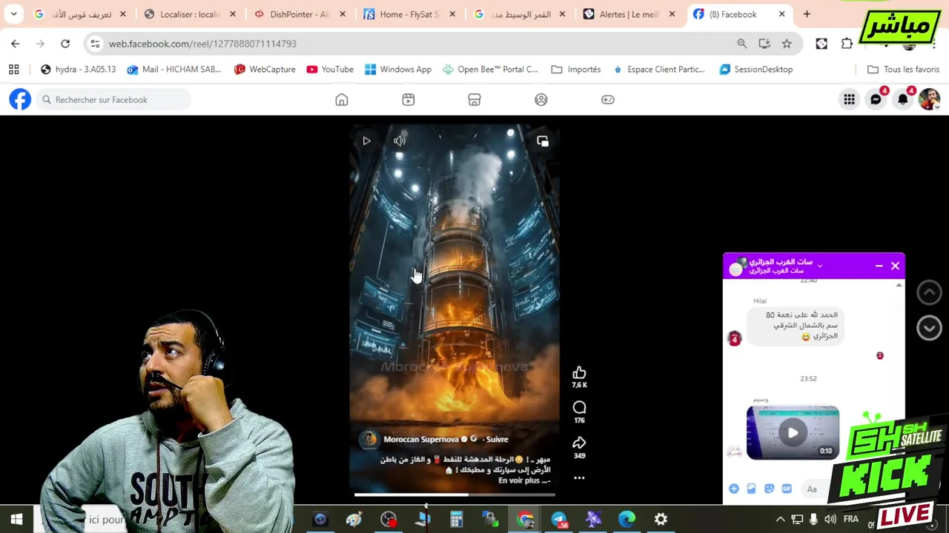Open Telegram from the taskbar
This screenshot has width=949, height=533.
click(x=559, y=520)
